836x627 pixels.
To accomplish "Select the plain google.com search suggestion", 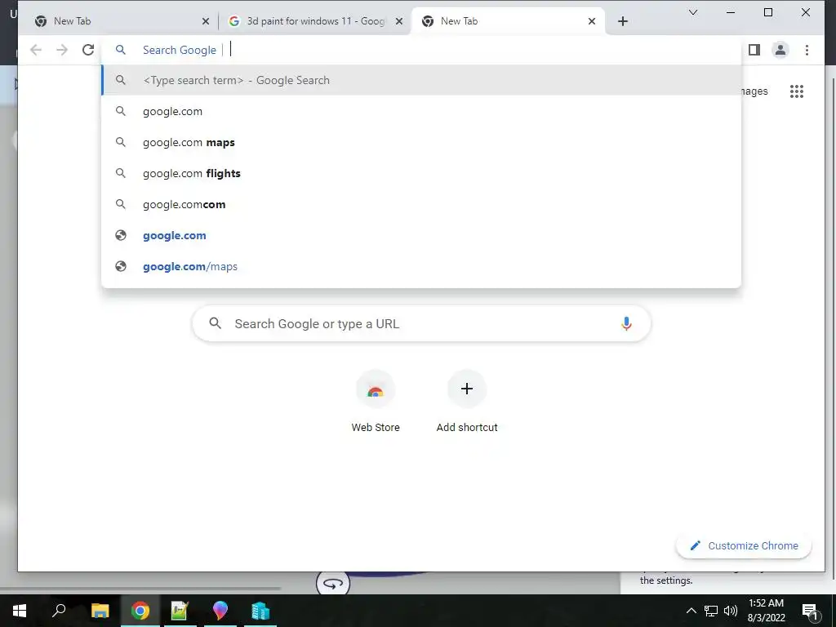I will tap(421, 111).
